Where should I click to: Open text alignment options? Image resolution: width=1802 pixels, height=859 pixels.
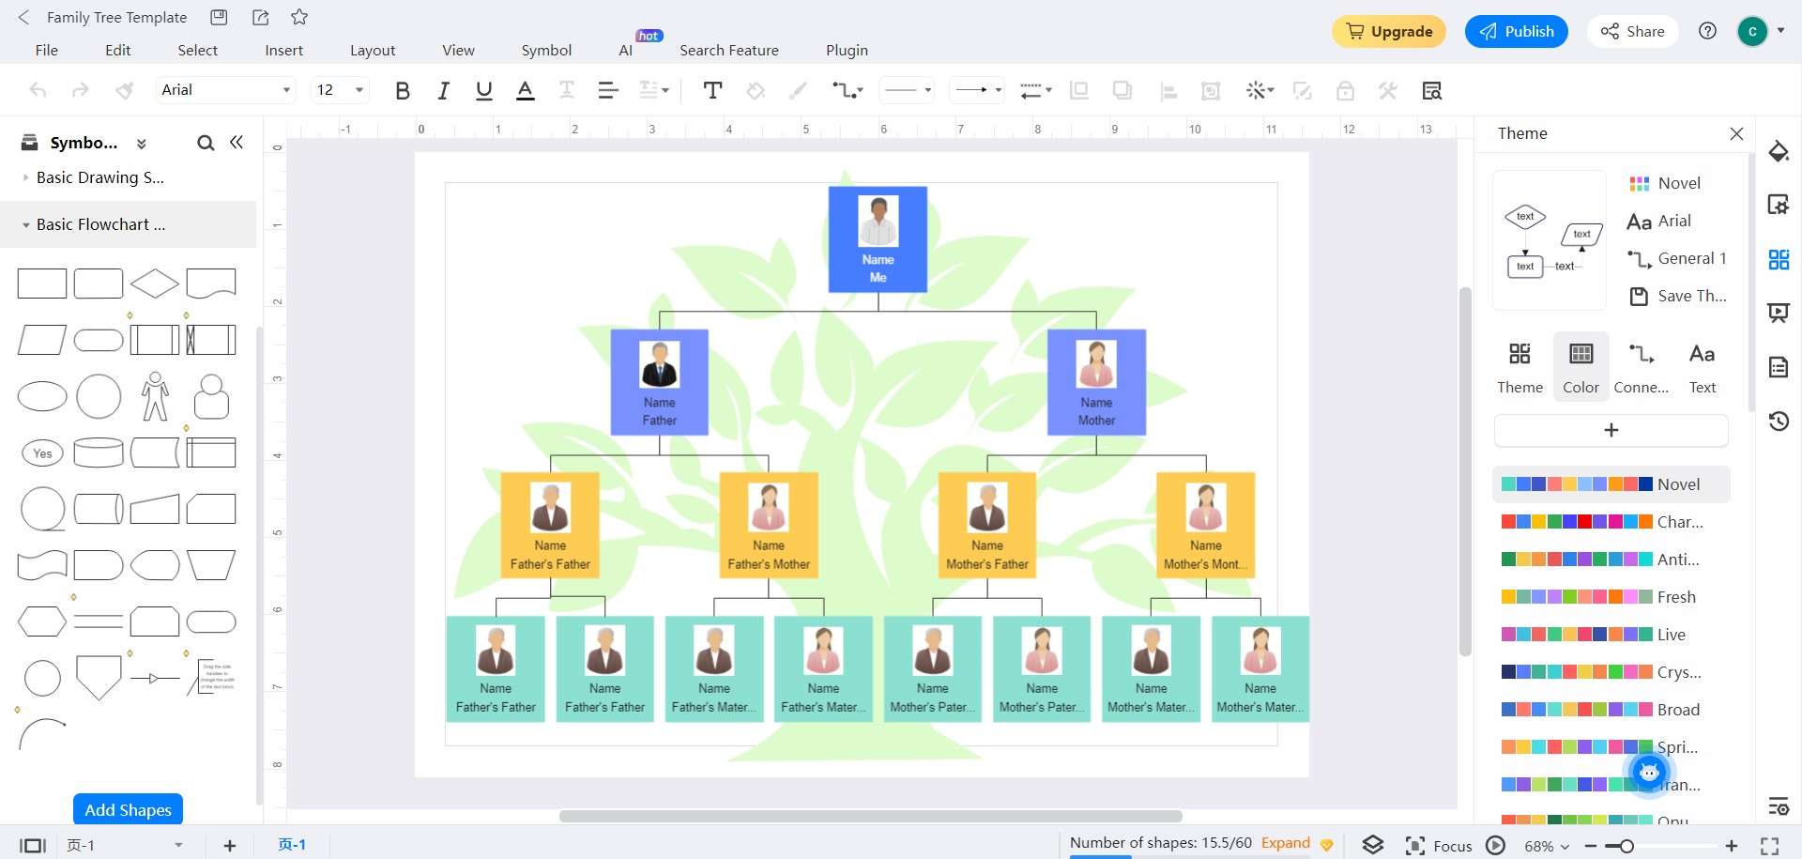(x=608, y=90)
